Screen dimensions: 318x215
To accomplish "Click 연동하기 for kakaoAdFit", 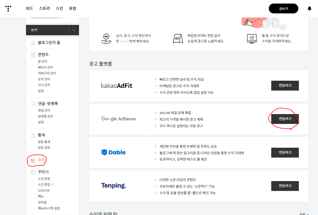I will tap(285, 86).
